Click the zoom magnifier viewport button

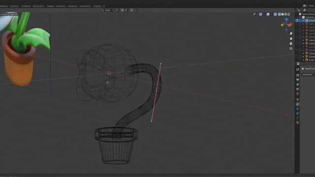point(291,33)
